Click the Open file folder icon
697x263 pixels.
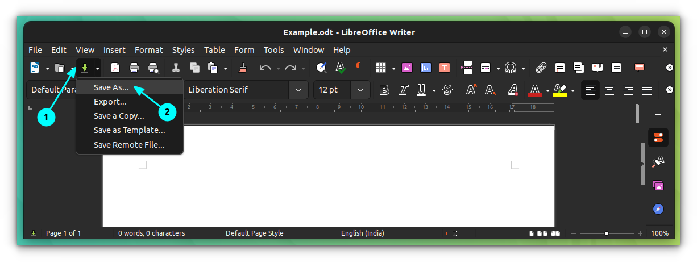click(59, 68)
